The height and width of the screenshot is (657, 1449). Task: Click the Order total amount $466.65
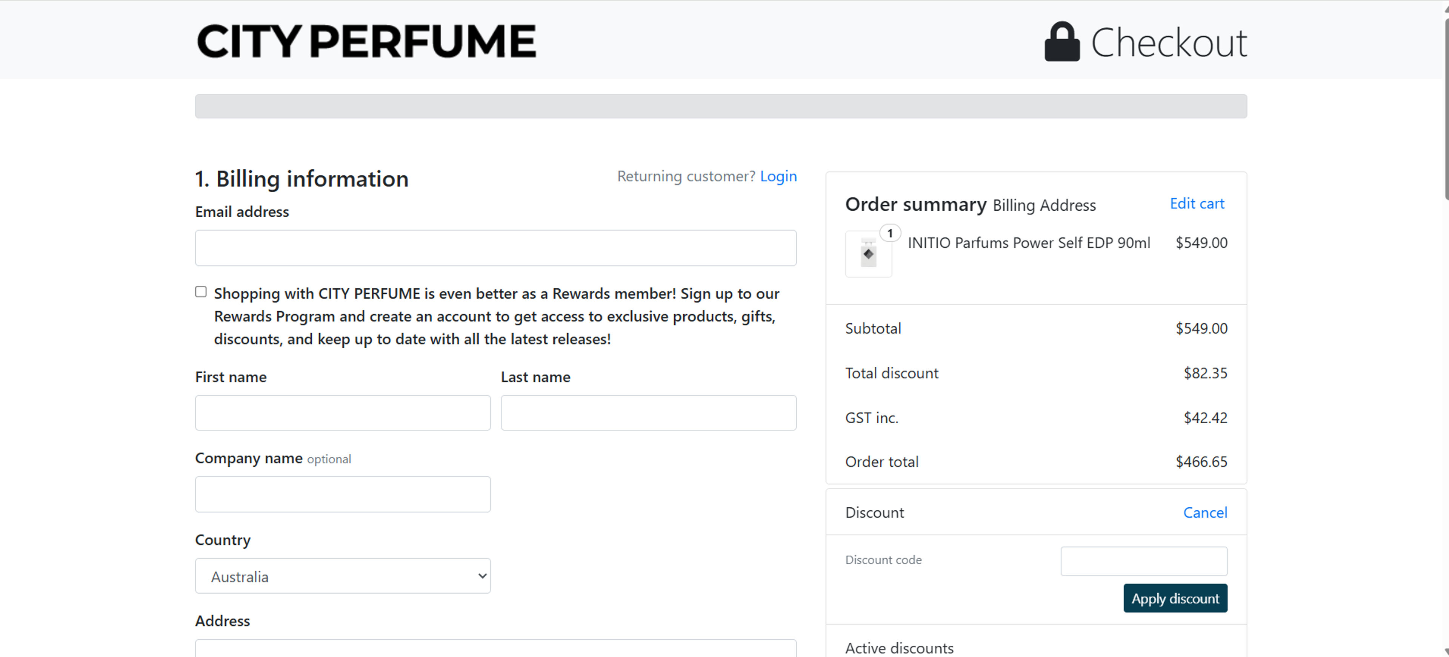click(1201, 462)
